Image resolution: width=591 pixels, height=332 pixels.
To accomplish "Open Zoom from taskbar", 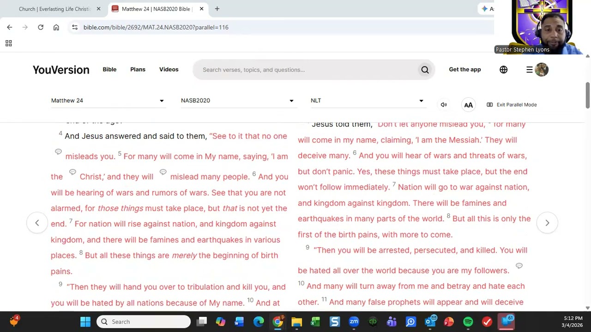I will click(354, 321).
